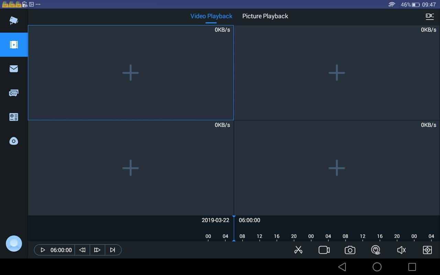The image size is (440, 275).
Task: Switch to the Picture Playback tab
Action: (265, 16)
